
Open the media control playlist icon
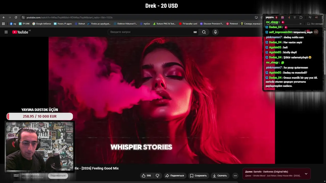coord(310,17)
